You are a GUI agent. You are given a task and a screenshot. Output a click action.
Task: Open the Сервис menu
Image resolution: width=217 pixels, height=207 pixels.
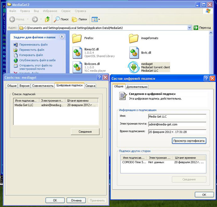click(x=66, y=11)
